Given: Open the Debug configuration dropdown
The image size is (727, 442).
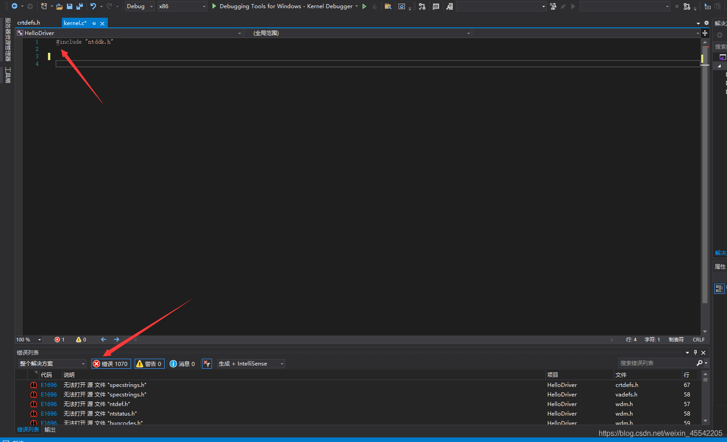Looking at the screenshot, I should (x=140, y=6).
